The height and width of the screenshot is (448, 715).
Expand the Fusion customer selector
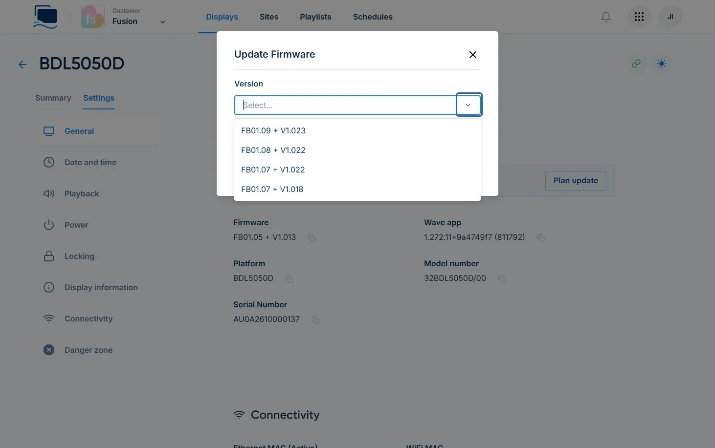pos(163,22)
